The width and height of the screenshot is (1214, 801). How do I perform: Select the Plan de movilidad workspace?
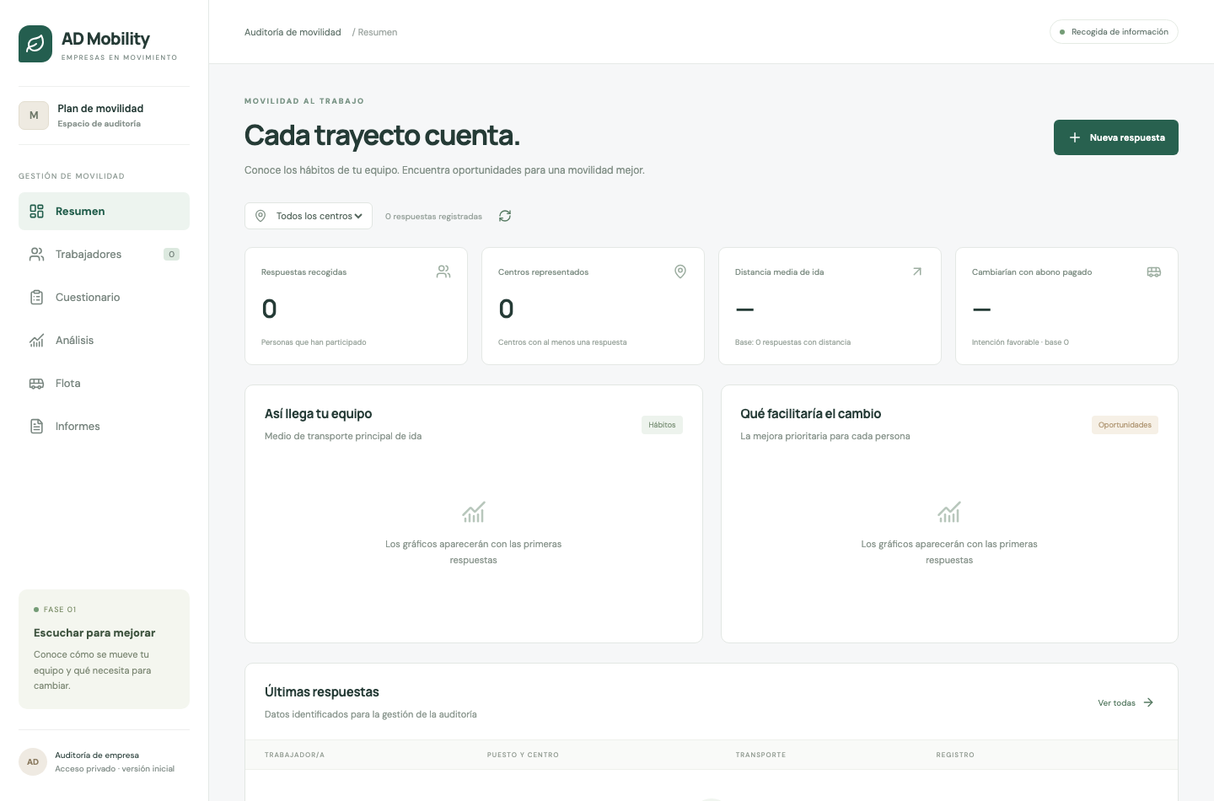104,116
